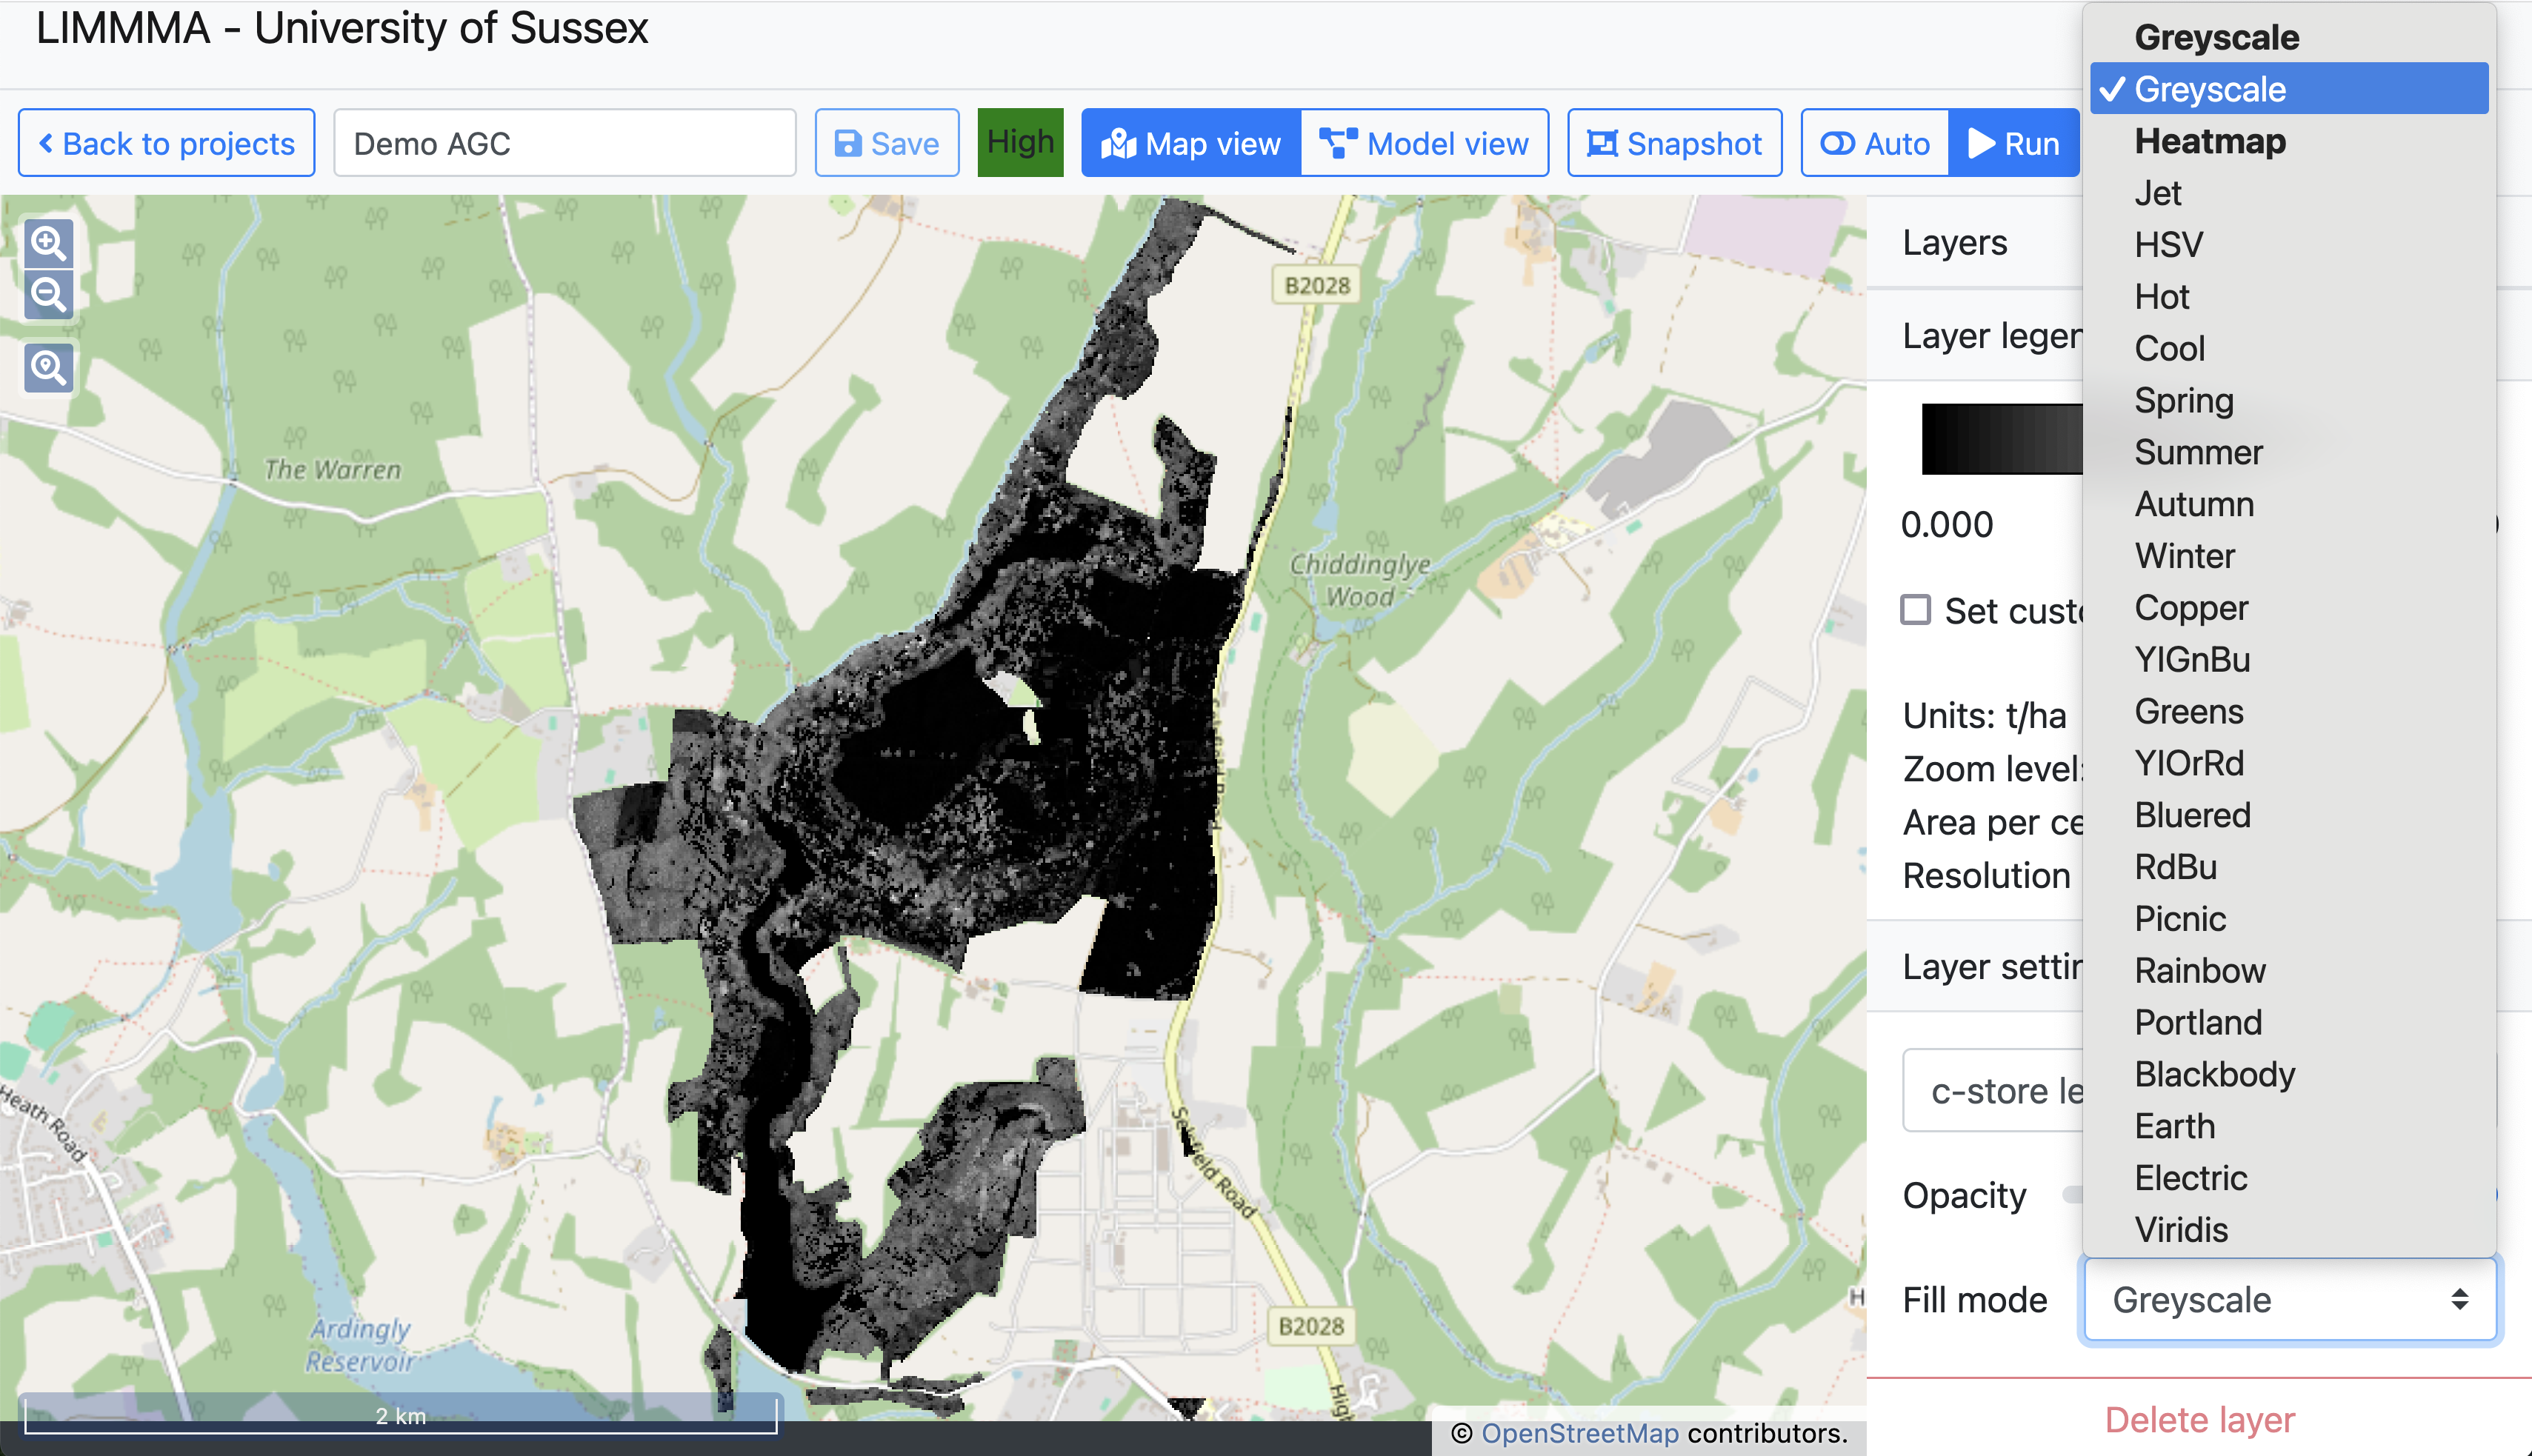
Task: Click the zoom-to-extent magnifier icon
Action: [48, 368]
